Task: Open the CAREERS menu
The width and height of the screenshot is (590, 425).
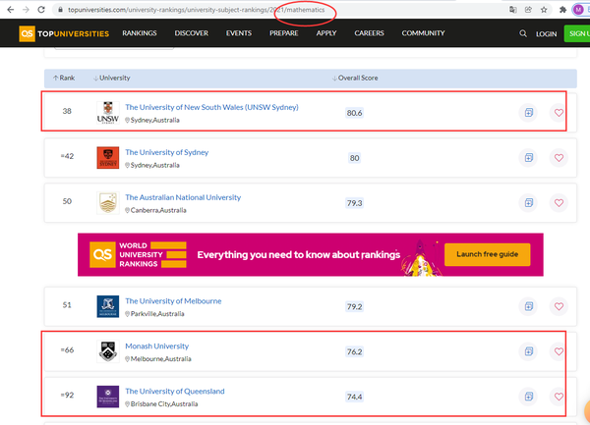Action: [369, 33]
